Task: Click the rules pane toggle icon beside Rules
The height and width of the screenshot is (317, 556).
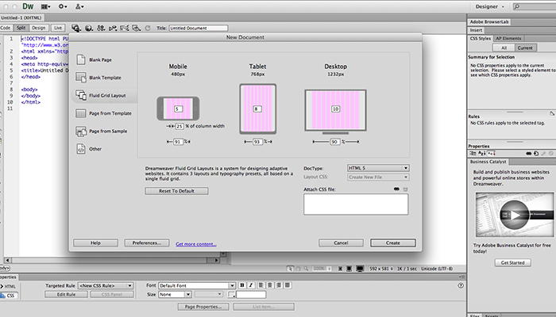Action: click(552, 113)
